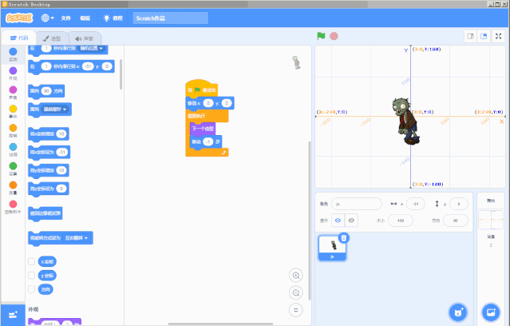510x326 pixels.
Task: Click the change y by 10 block
Action: click(49, 170)
